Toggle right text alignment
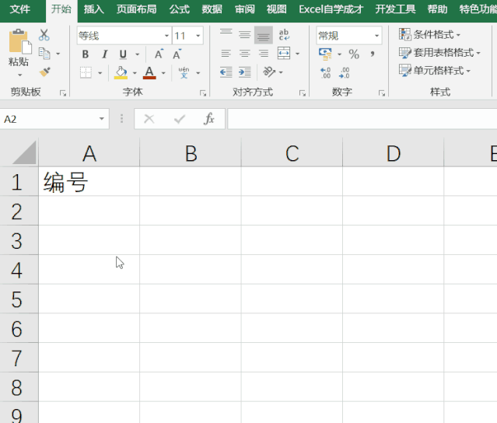This screenshot has height=423, width=497. click(x=264, y=53)
